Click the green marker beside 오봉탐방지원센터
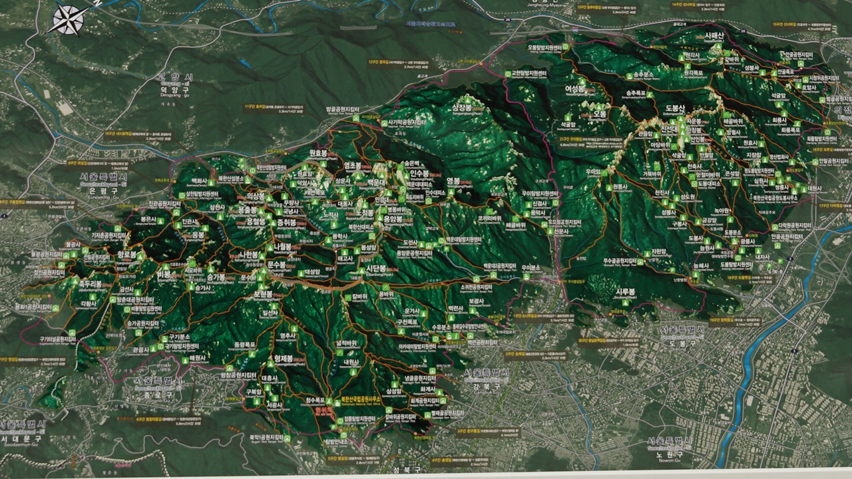The width and height of the screenshot is (852, 479). click(x=564, y=47)
